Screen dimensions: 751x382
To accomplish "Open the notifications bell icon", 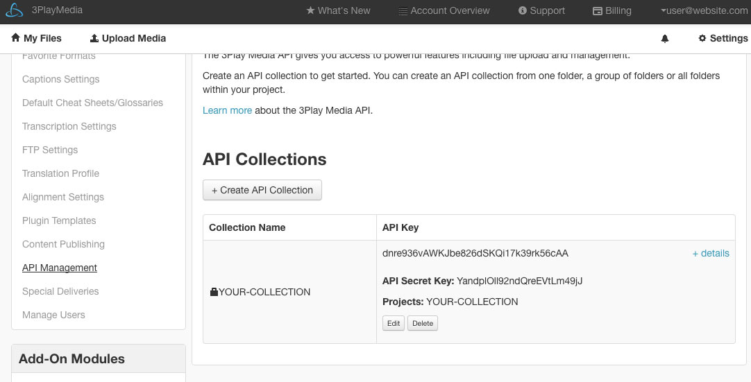I will pyautogui.click(x=665, y=39).
